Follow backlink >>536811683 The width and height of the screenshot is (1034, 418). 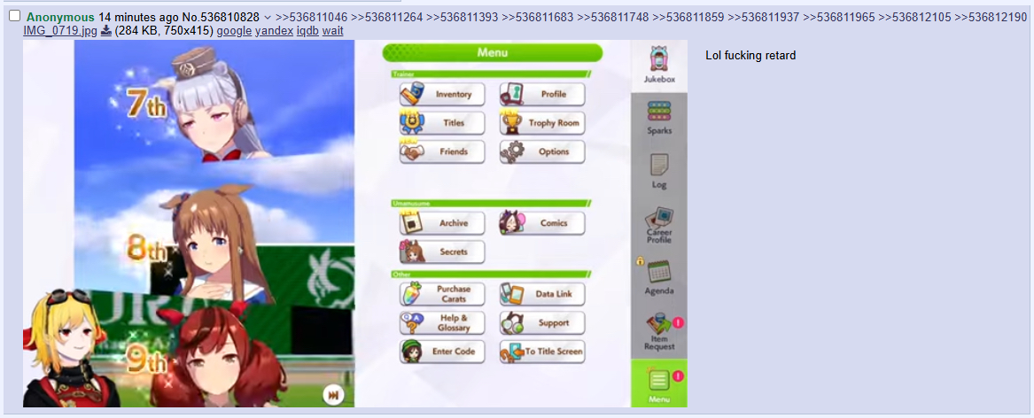click(x=537, y=17)
